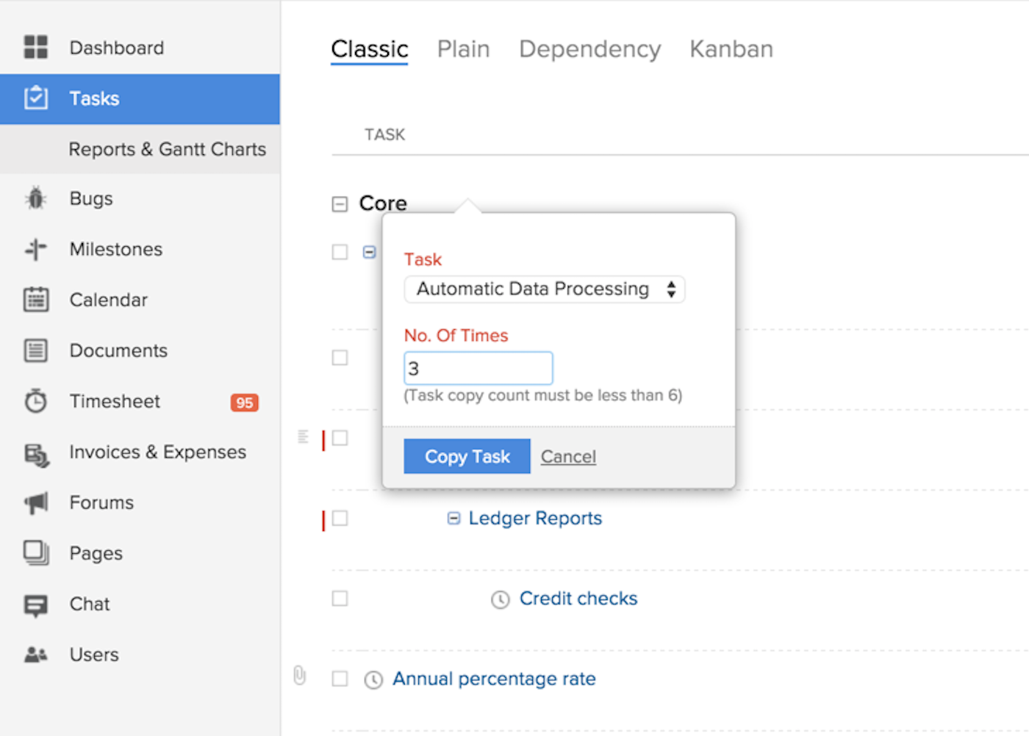Click the Tasks clipboard icon
Image resolution: width=1029 pixels, height=736 pixels.
[35, 98]
